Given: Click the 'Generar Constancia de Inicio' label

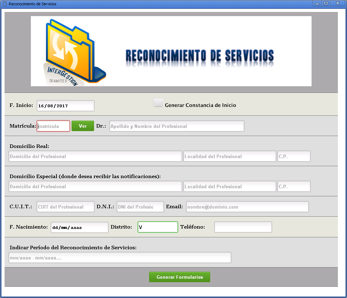Looking at the screenshot, I should (x=200, y=105).
